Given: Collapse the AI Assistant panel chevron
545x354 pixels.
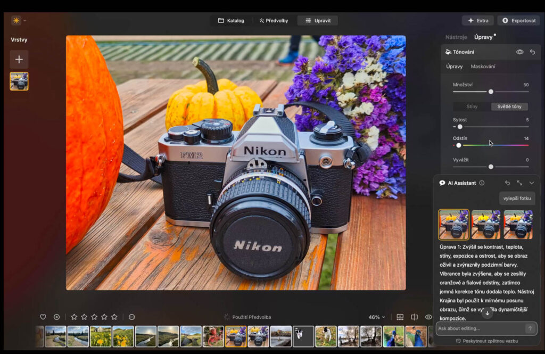Looking at the screenshot, I should pyautogui.click(x=531, y=183).
